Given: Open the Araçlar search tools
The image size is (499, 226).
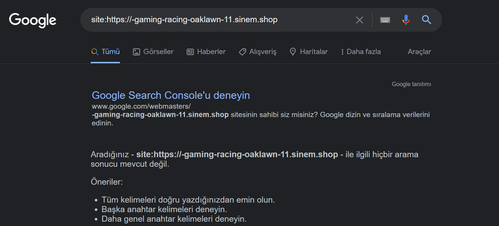Looking at the screenshot, I should [419, 52].
